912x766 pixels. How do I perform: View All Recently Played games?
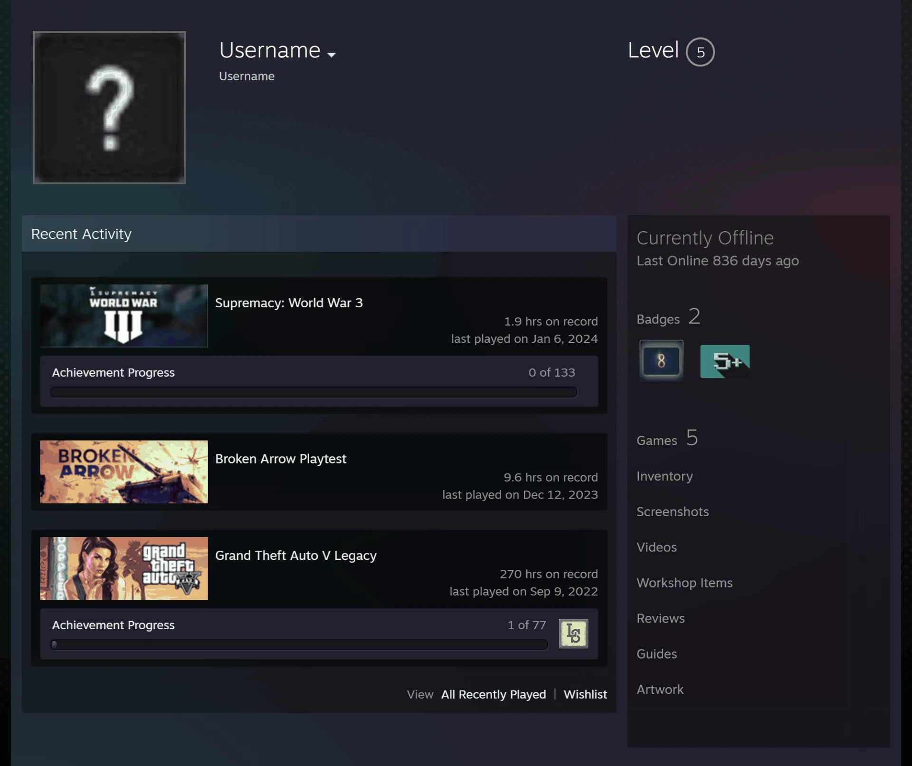[x=494, y=694]
